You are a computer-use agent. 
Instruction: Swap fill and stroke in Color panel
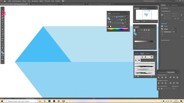tap(110, 16)
